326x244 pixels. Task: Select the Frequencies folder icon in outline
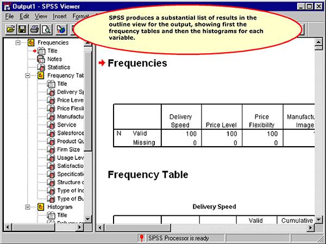pyautogui.click(x=31, y=42)
